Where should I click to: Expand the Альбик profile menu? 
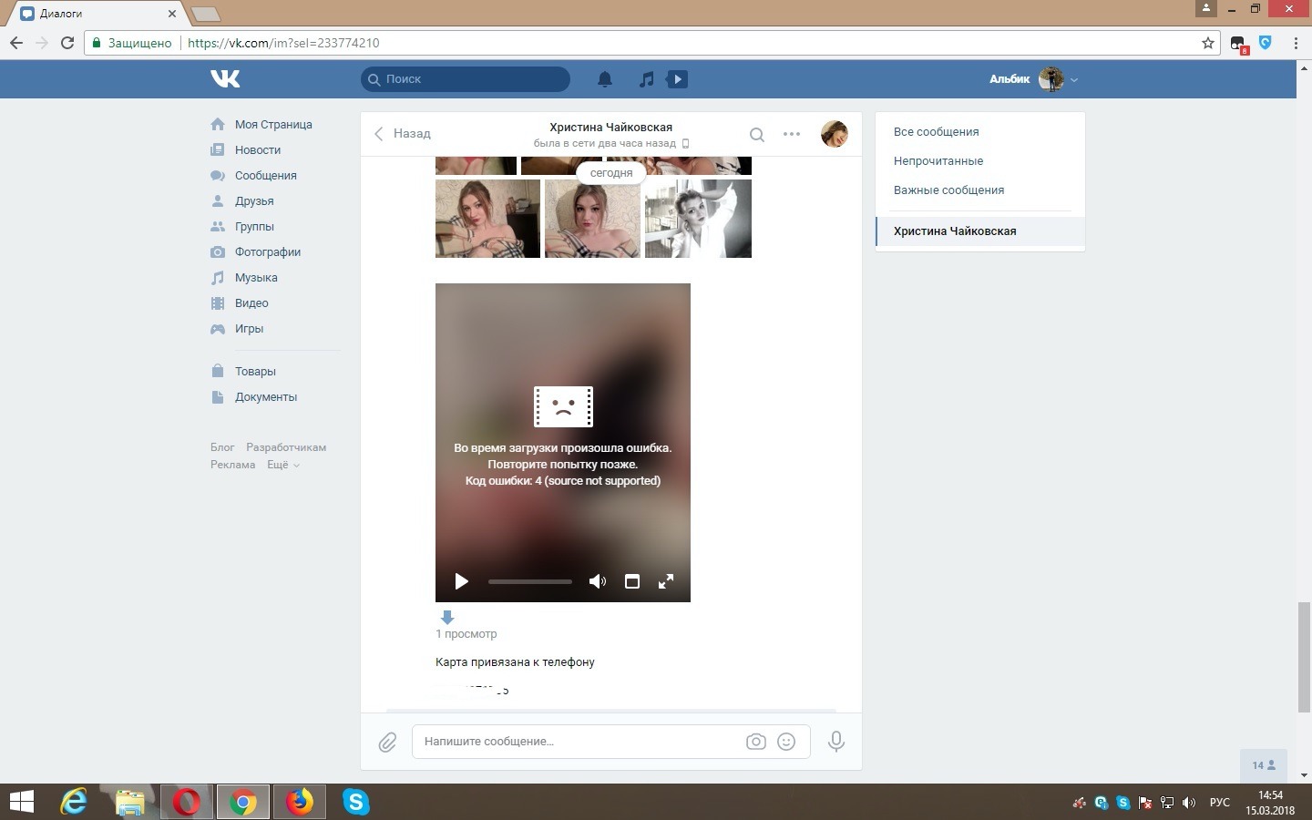(x=1034, y=79)
